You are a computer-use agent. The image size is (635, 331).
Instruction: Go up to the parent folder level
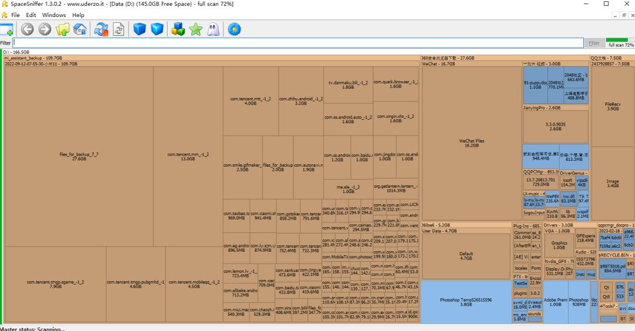point(63,29)
